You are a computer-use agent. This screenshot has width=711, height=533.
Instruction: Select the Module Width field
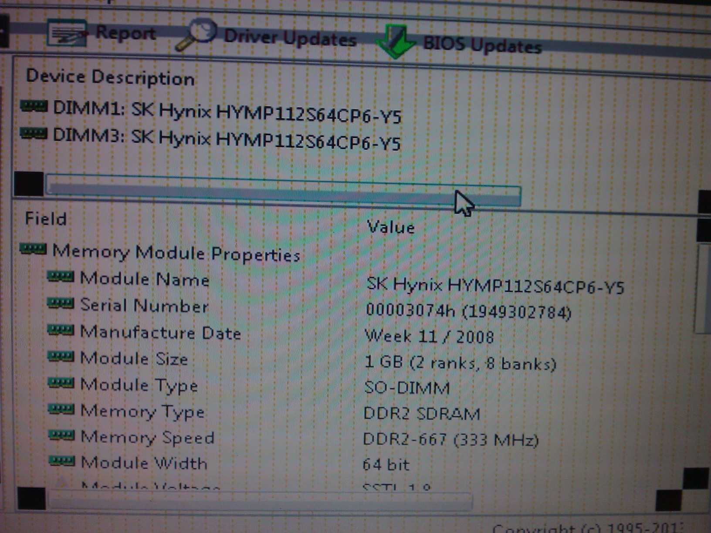(144, 463)
